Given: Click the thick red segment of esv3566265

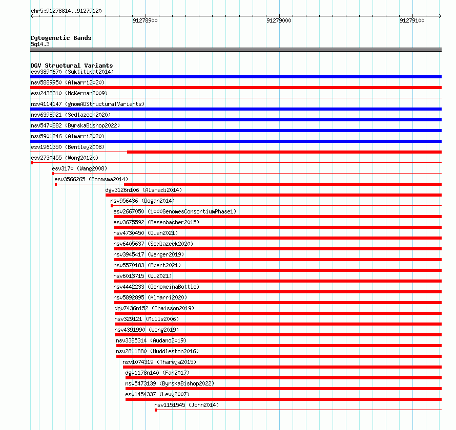Looking at the screenshot, I should (283, 184).
